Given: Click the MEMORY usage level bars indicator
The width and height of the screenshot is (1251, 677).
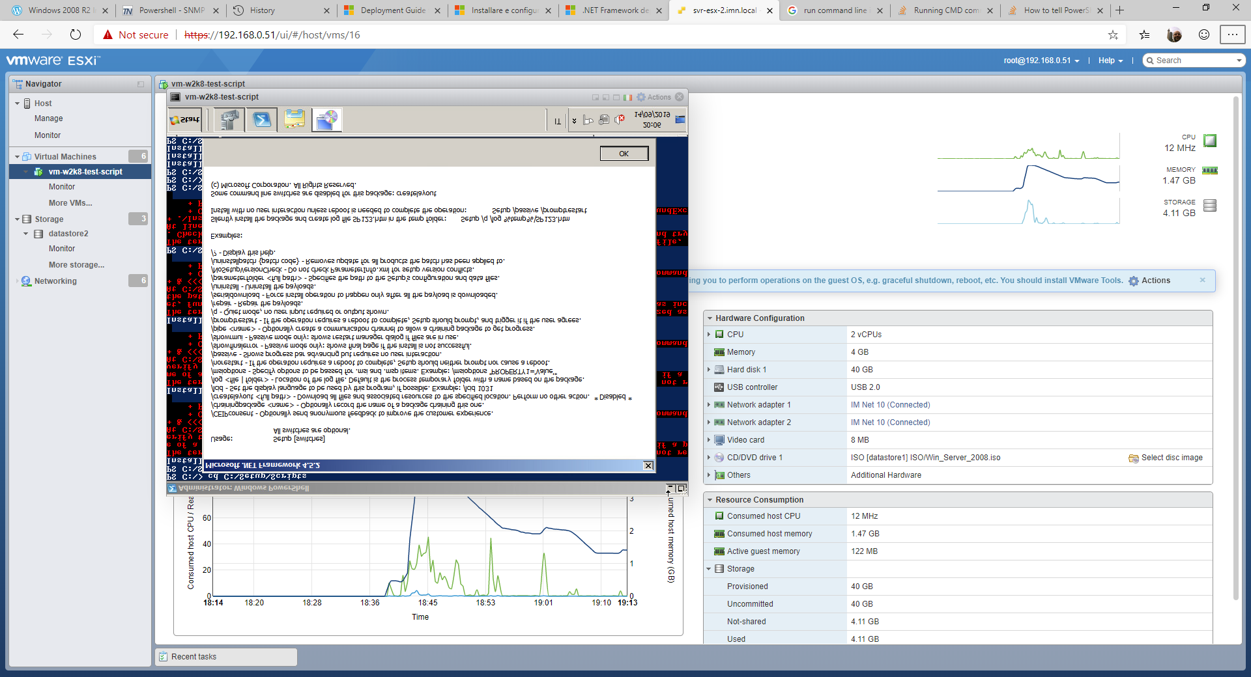Looking at the screenshot, I should 1210,171.
